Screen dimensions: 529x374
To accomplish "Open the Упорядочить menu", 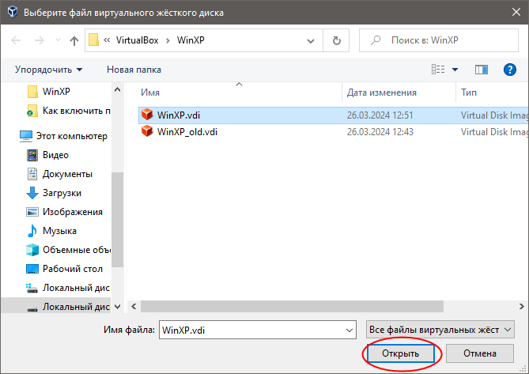I will 47,70.
